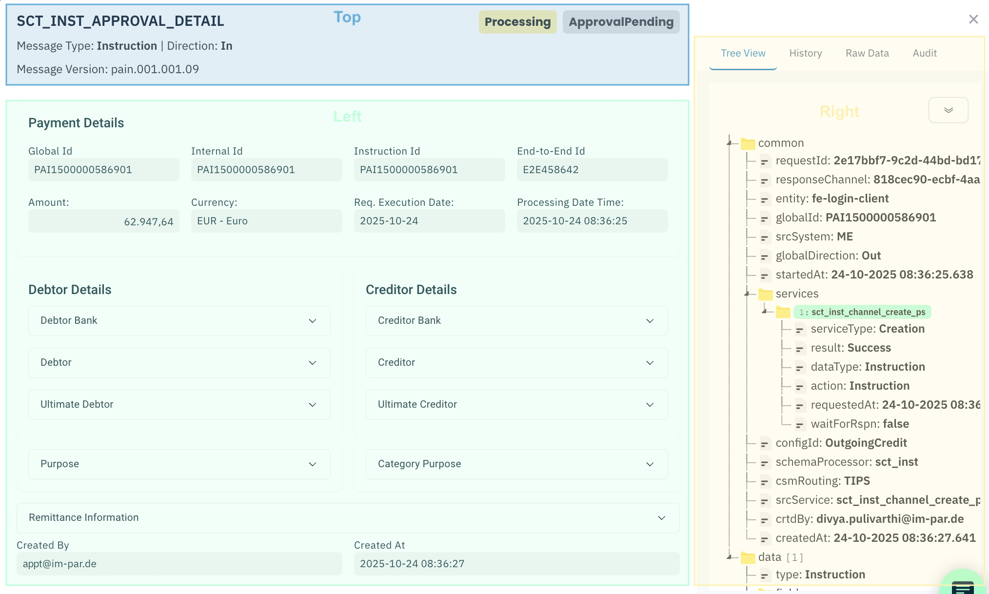Open the Category Purpose dropdown
The width and height of the screenshot is (989, 594).
650,464
